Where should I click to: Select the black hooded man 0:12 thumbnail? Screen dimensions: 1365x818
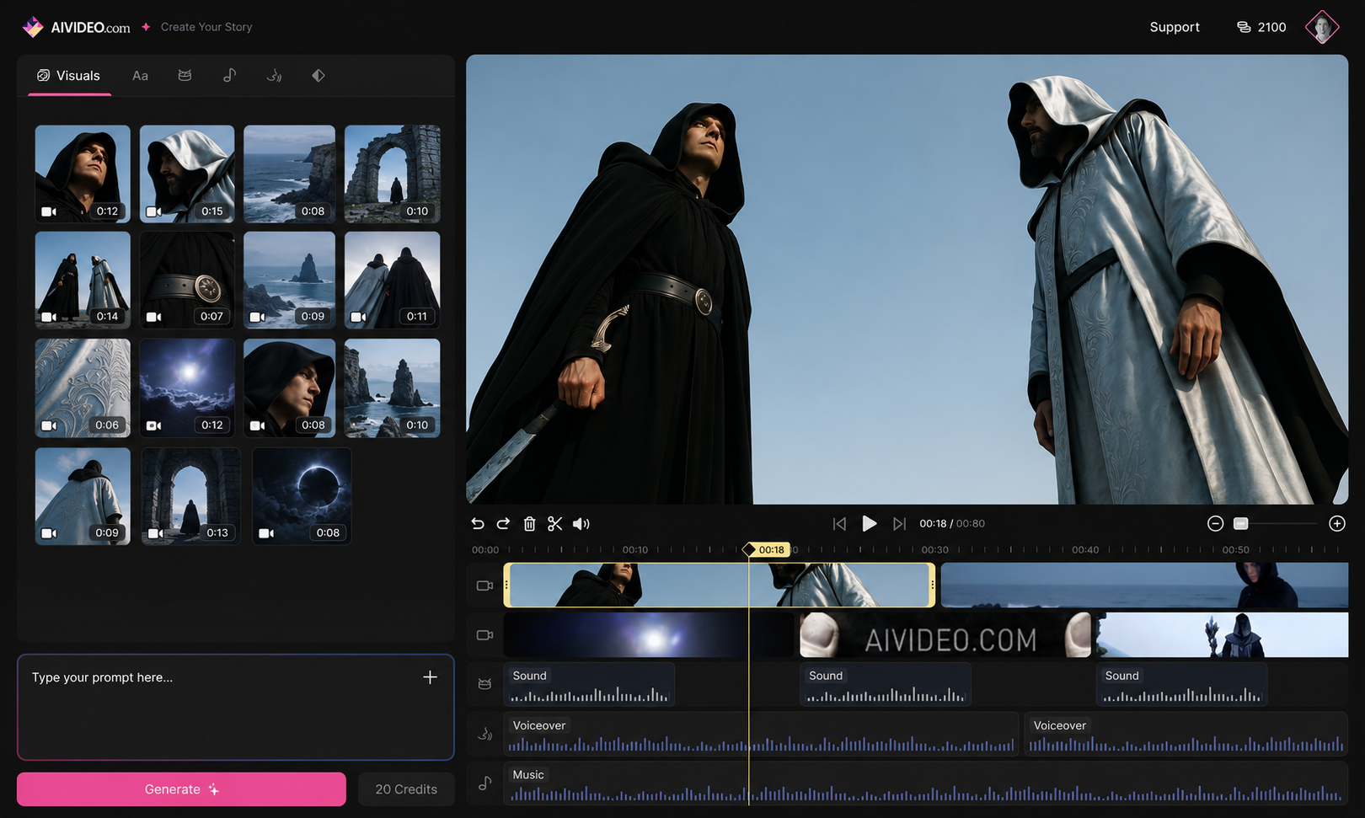point(83,174)
